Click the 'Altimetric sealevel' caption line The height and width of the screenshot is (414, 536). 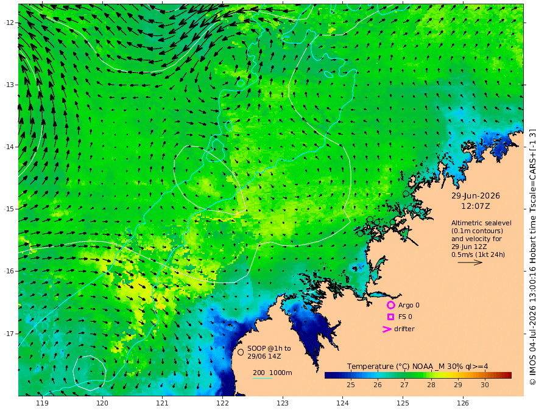[x=481, y=223]
